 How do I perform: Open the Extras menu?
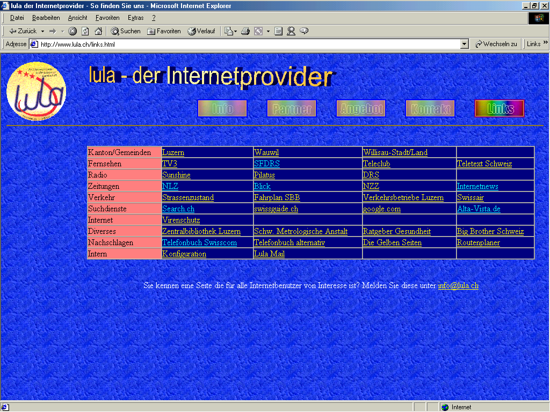(x=136, y=18)
